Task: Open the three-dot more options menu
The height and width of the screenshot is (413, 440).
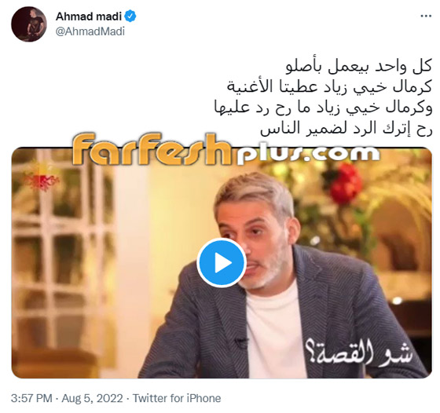Action: [426, 16]
